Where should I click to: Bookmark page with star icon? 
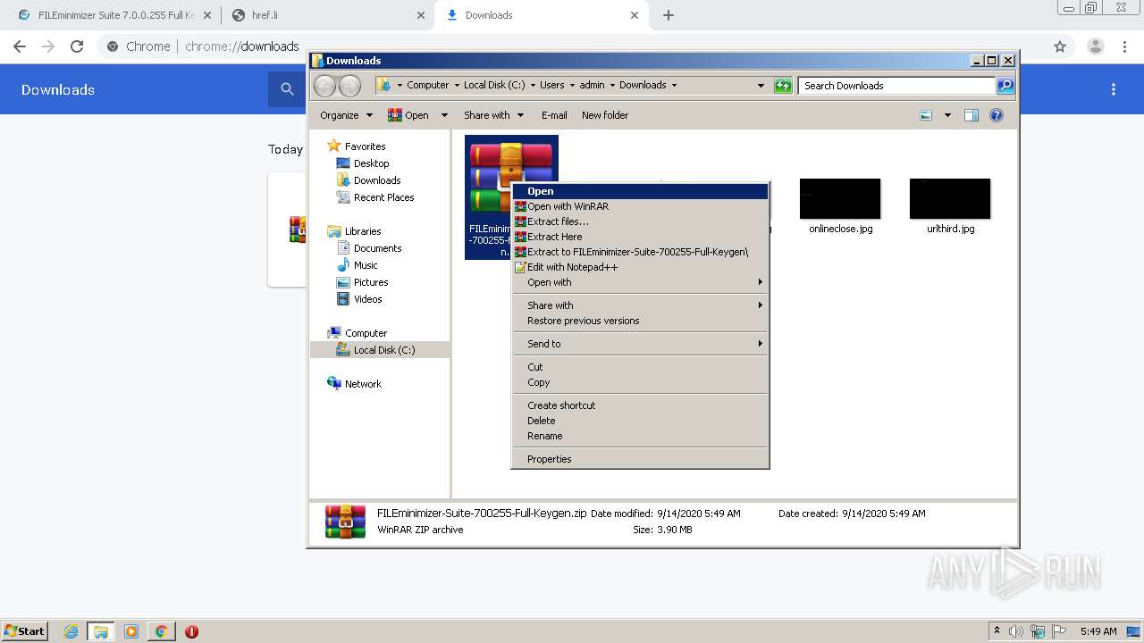click(1060, 46)
